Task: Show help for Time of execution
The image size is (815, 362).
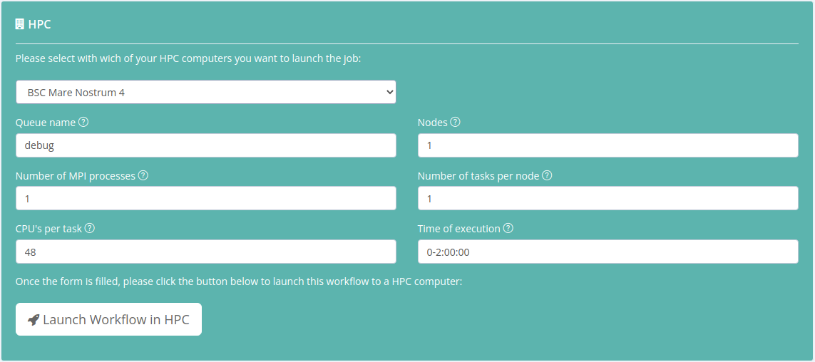Action: pos(508,229)
